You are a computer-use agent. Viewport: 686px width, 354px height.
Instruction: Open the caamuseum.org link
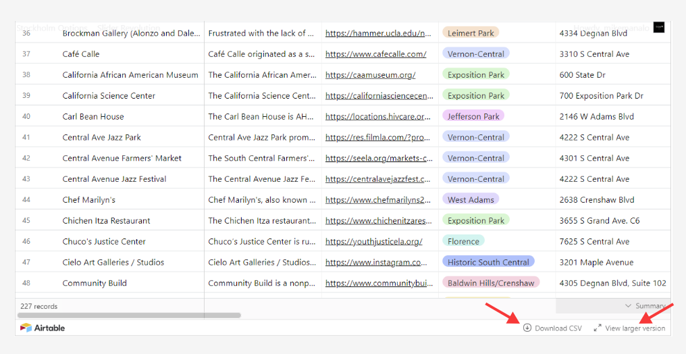tap(371, 75)
